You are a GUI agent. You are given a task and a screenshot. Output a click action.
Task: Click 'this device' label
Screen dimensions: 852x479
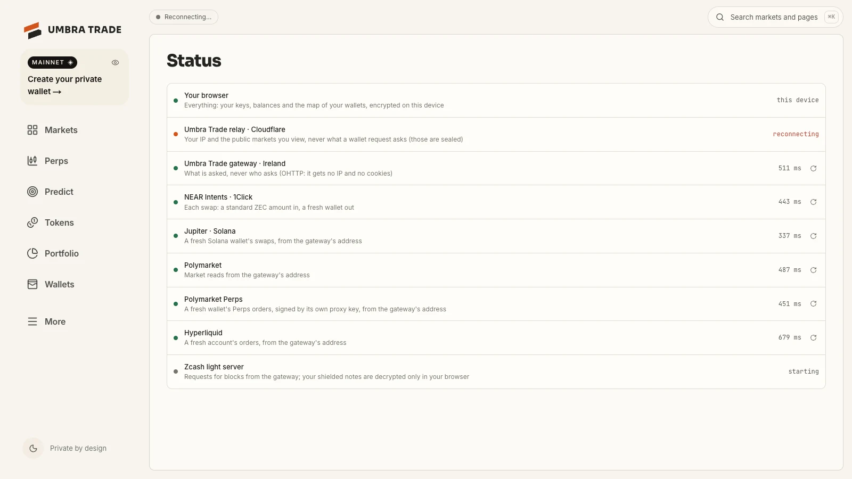coord(798,100)
